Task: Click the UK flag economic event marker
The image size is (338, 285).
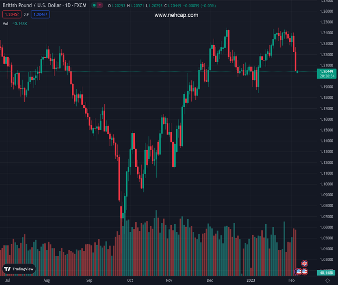Action: point(305,264)
